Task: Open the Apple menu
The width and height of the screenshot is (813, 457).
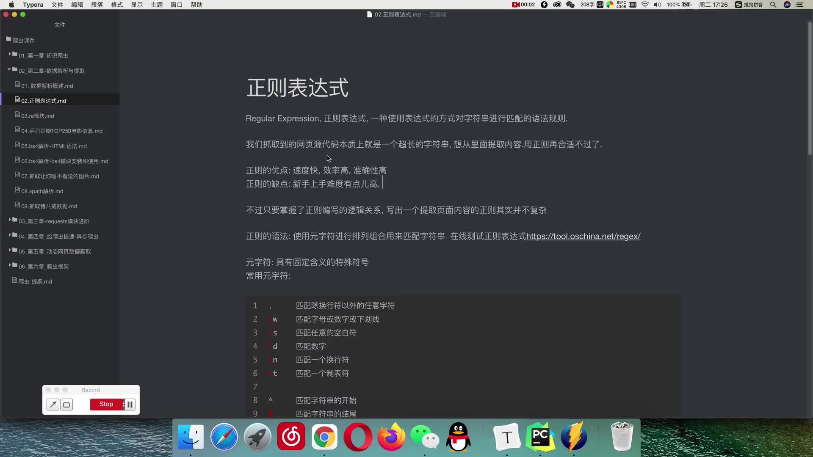Action: pos(11,5)
